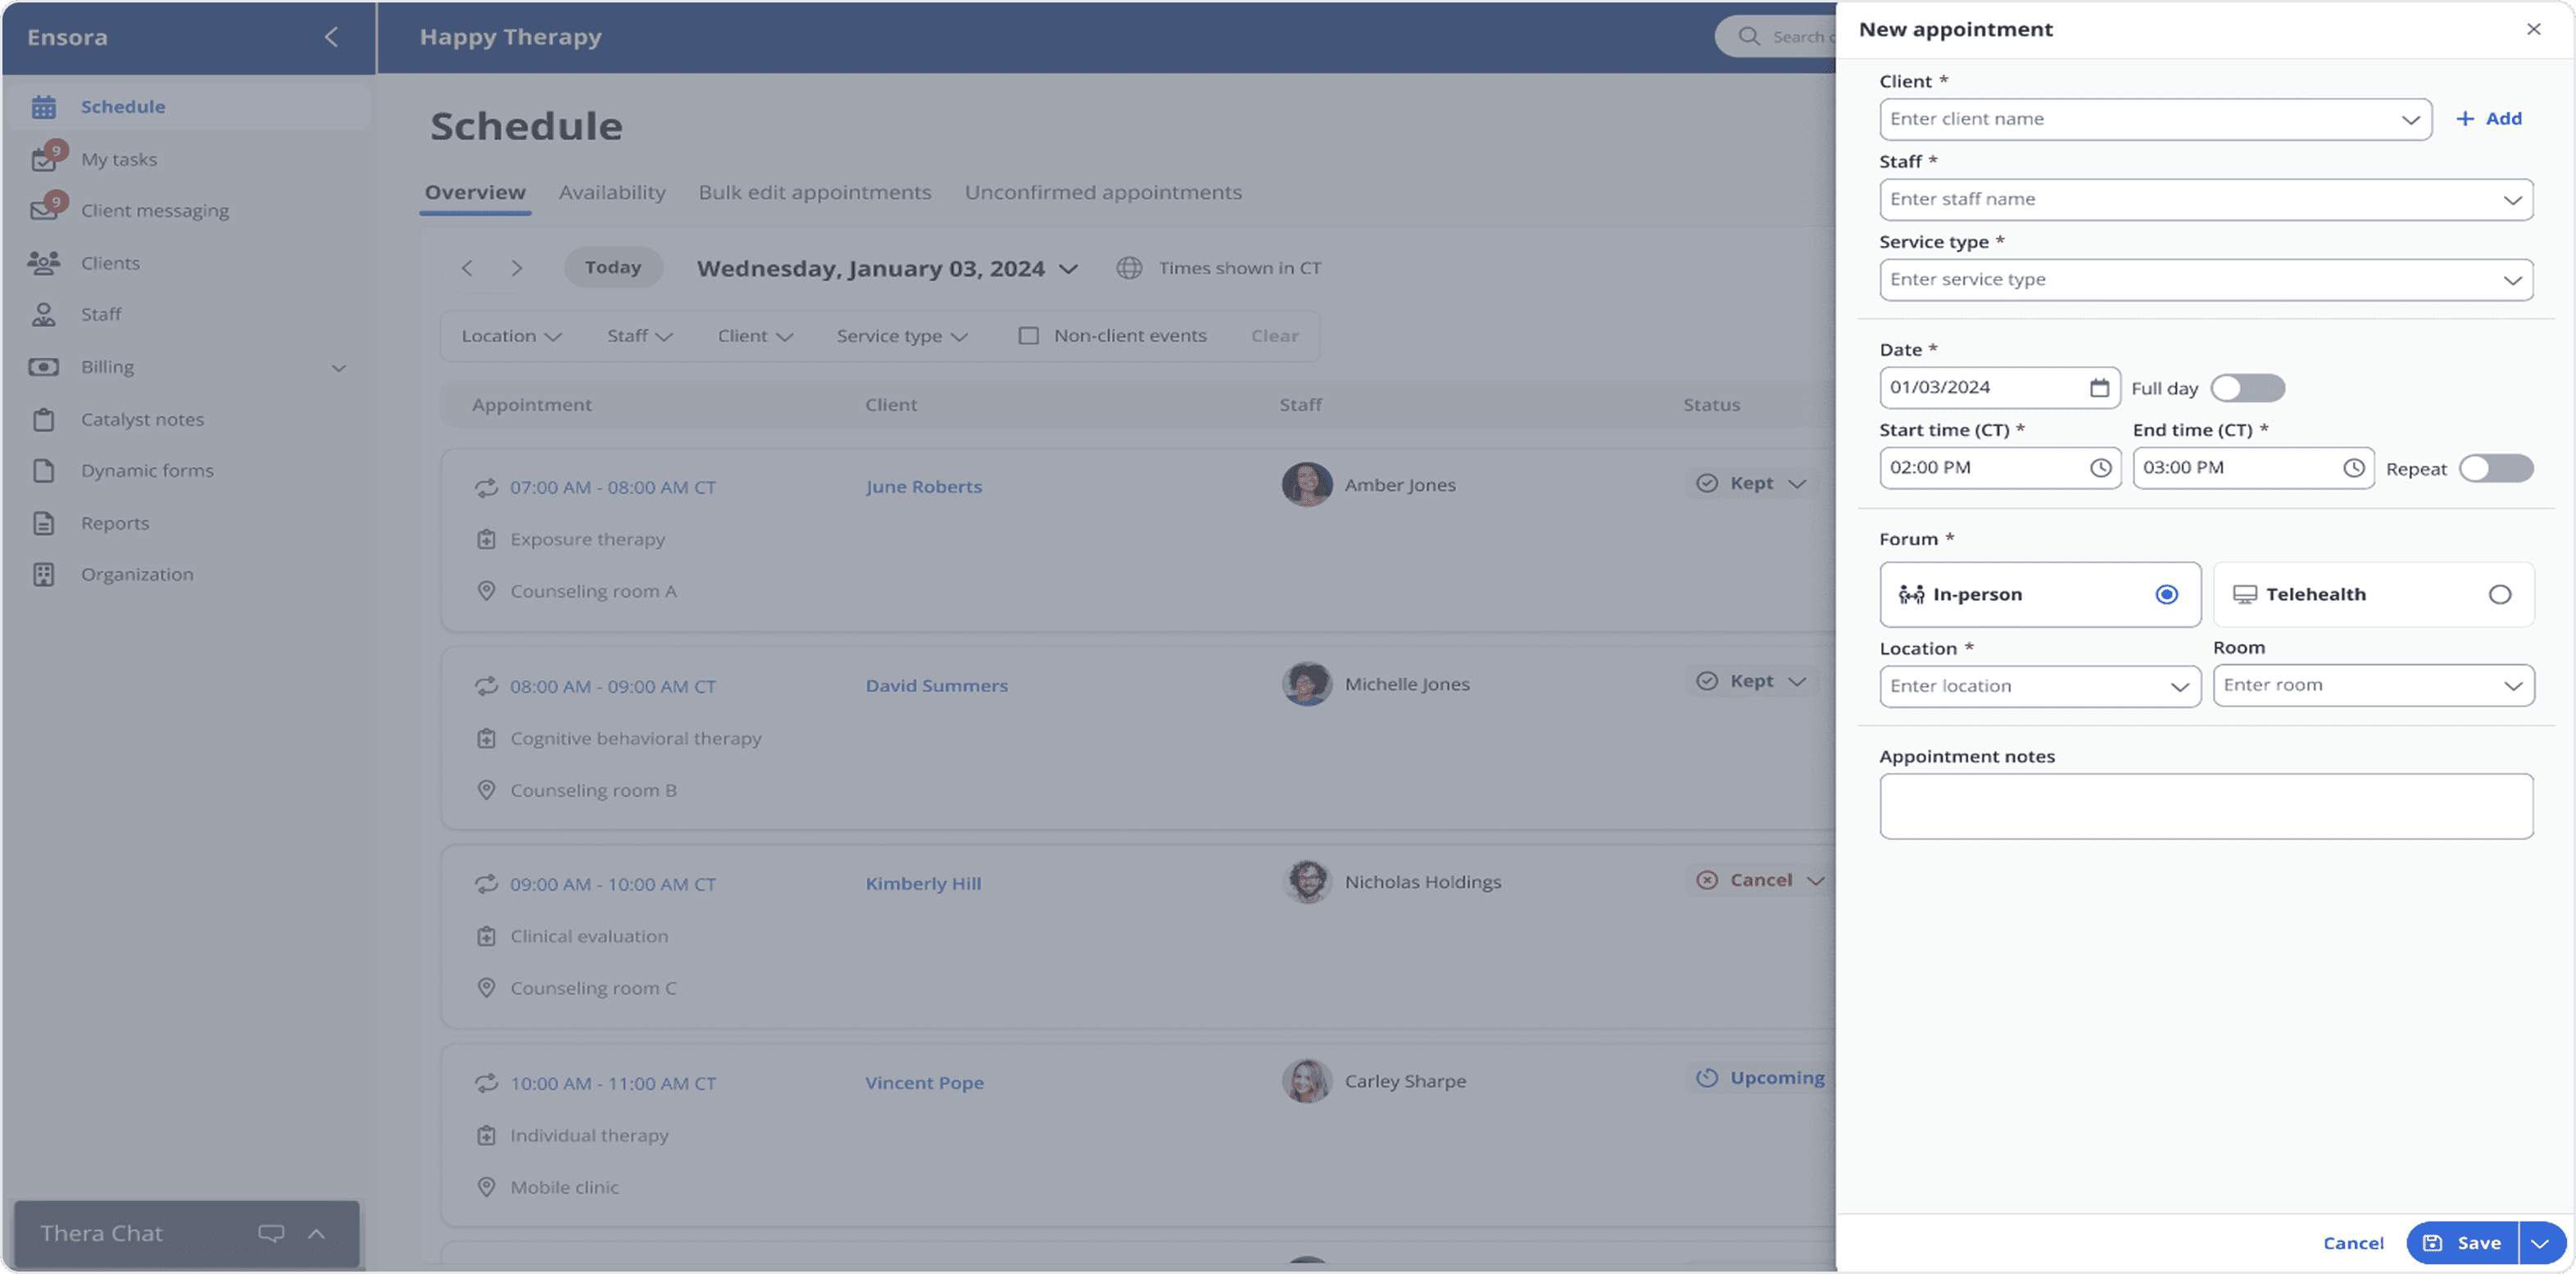Open Client messaging from the sidebar
Viewport: 2576px width, 1274px height.
[x=44, y=210]
